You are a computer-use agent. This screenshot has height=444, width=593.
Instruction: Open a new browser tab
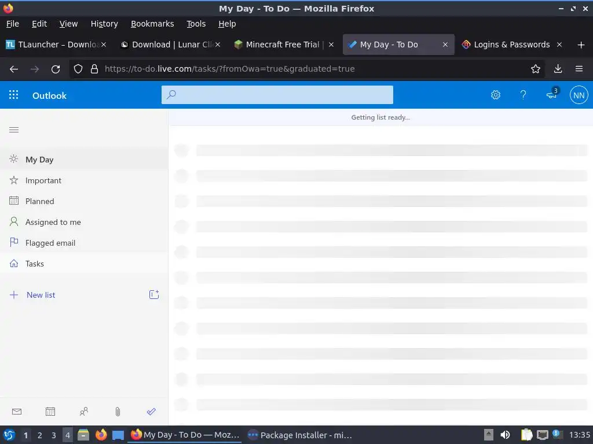[581, 45]
